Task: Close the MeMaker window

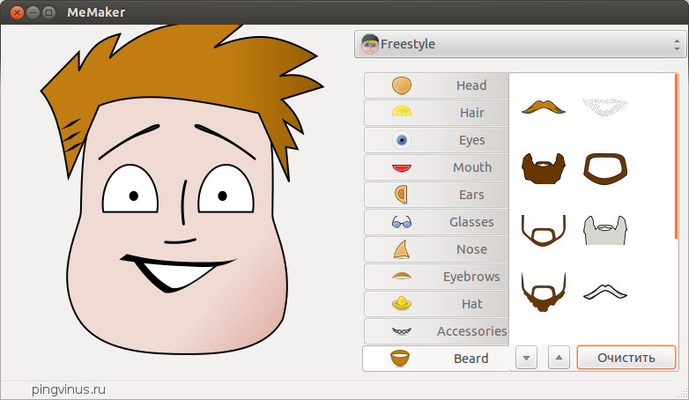Action: click(17, 12)
